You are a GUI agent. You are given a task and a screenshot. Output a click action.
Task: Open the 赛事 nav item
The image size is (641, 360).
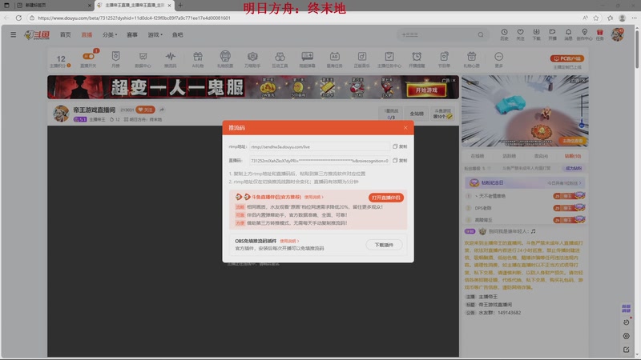click(132, 34)
